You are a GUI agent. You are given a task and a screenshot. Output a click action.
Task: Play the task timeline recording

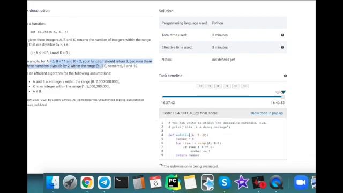click(x=218, y=86)
